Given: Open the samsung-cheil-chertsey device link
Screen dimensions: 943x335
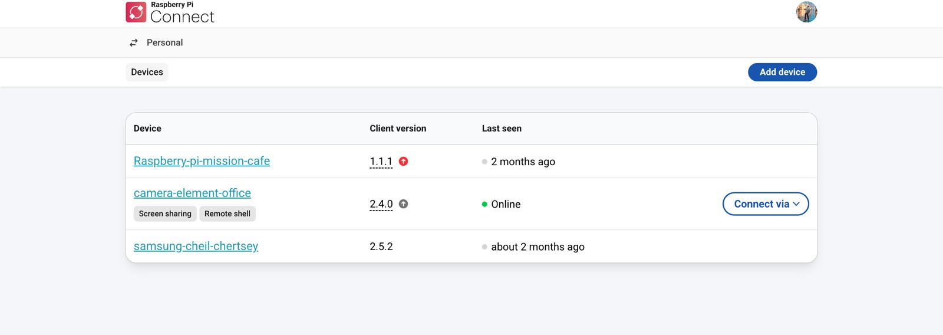Looking at the screenshot, I should (x=196, y=246).
